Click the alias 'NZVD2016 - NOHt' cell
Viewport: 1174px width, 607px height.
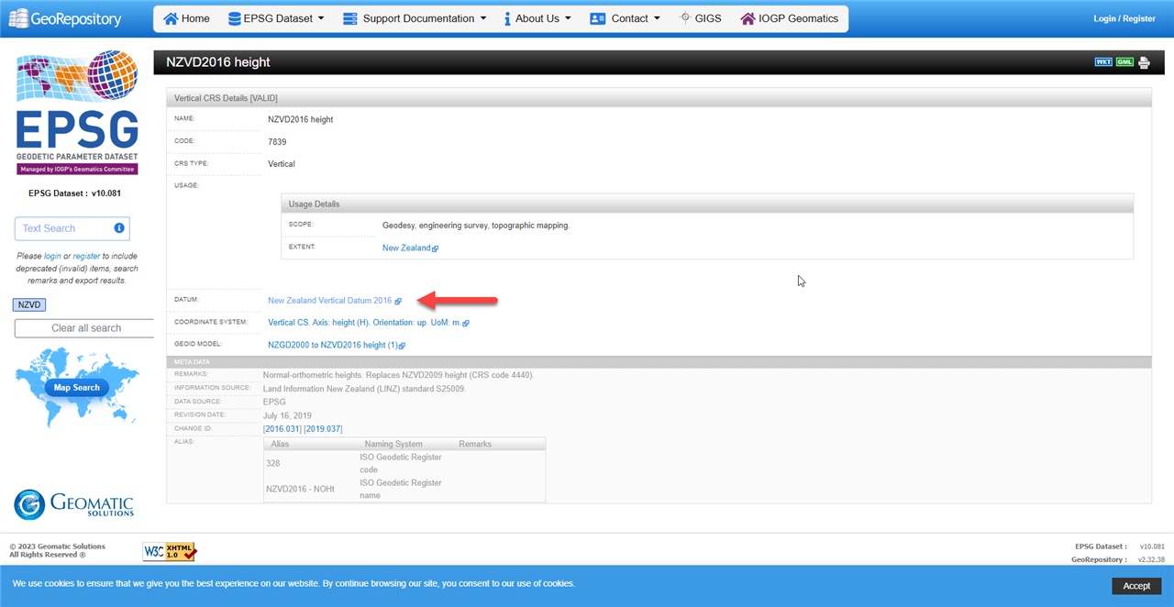click(300, 489)
